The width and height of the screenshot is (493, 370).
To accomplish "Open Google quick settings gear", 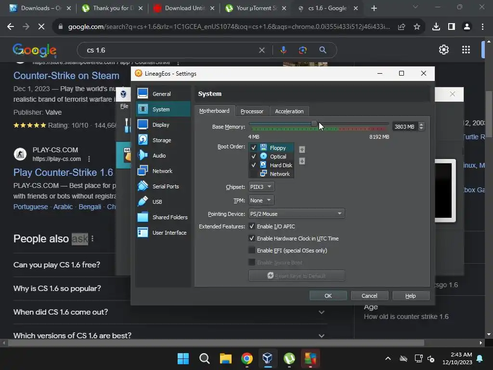I will pos(443,50).
